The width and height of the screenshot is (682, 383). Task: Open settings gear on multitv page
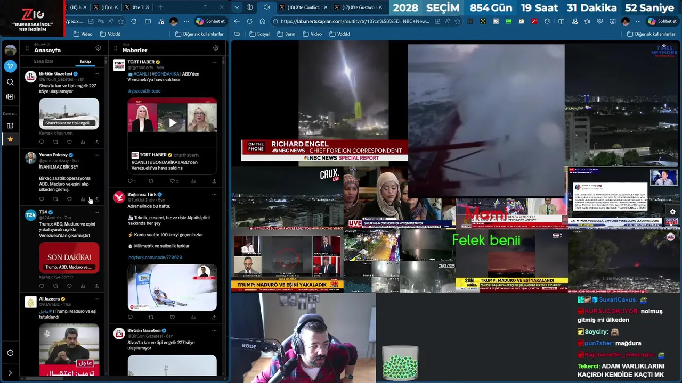tap(672, 212)
